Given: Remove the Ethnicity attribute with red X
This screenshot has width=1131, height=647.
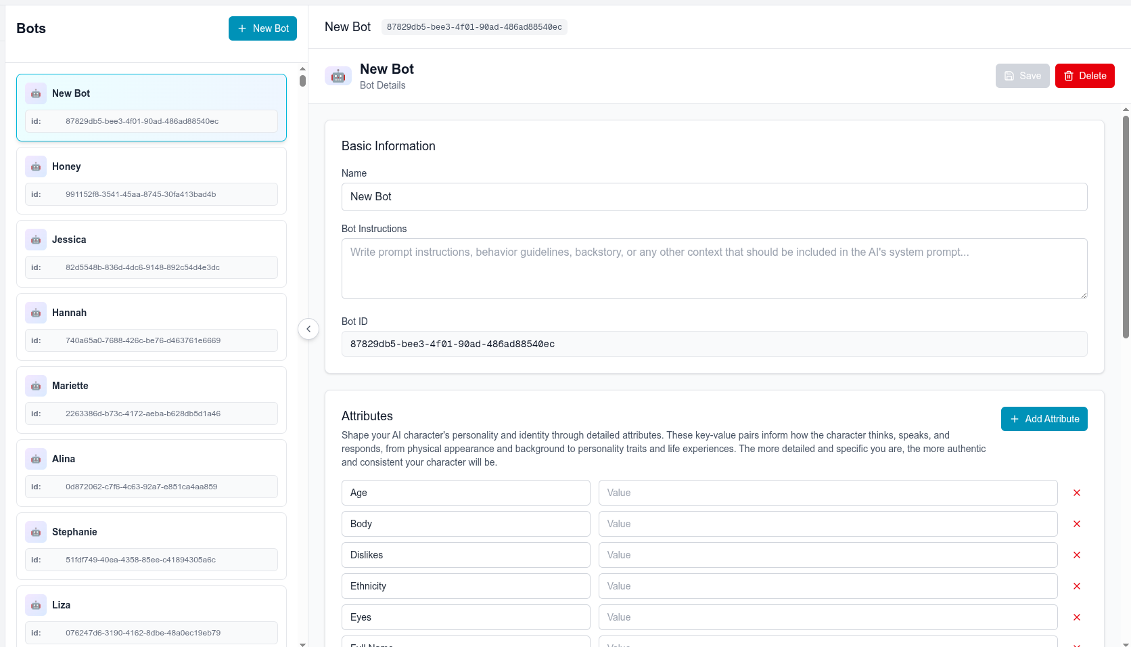Looking at the screenshot, I should coord(1076,586).
